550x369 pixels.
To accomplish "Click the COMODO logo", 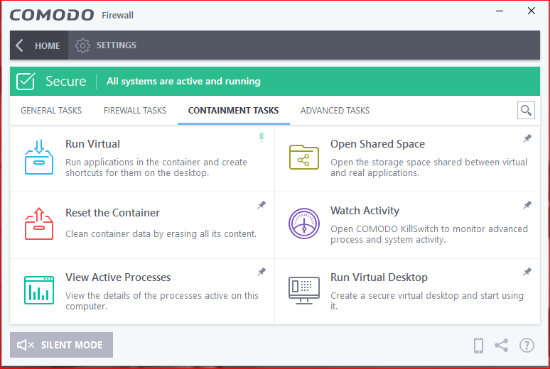I will (52, 15).
